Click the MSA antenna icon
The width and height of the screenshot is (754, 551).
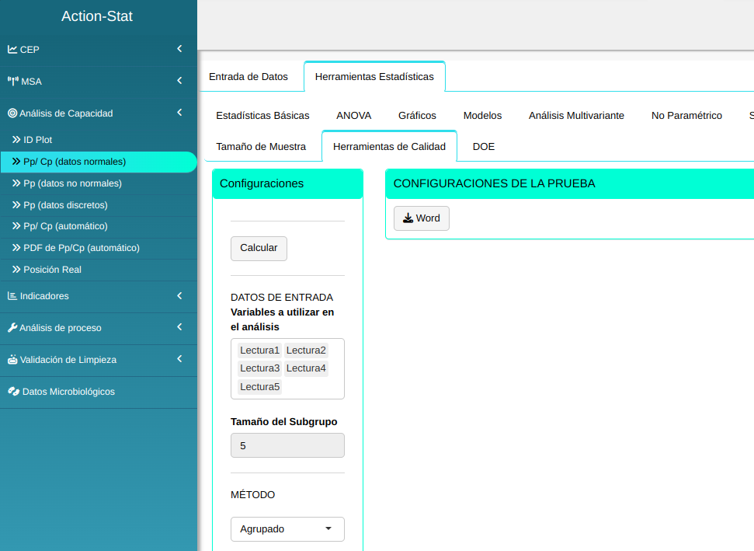coord(13,81)
